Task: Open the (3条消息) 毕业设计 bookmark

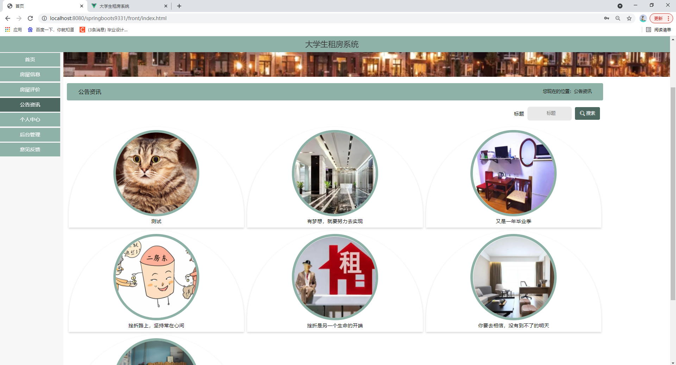Action: click(104, 30)
